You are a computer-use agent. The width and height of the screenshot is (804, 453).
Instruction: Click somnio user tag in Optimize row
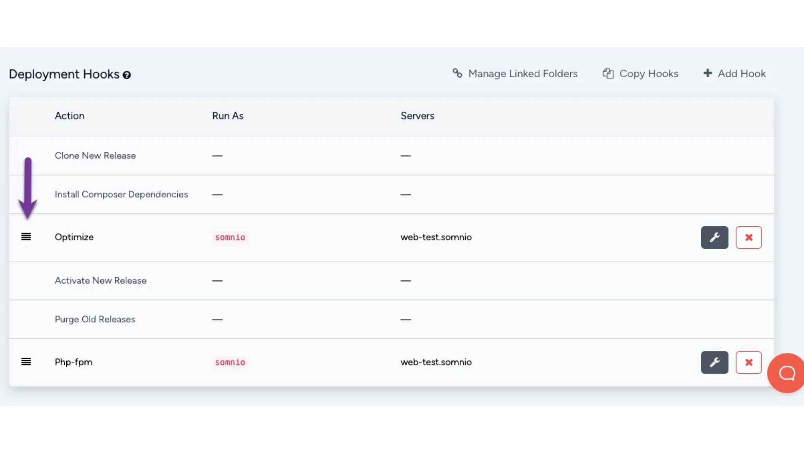(230, 237)
